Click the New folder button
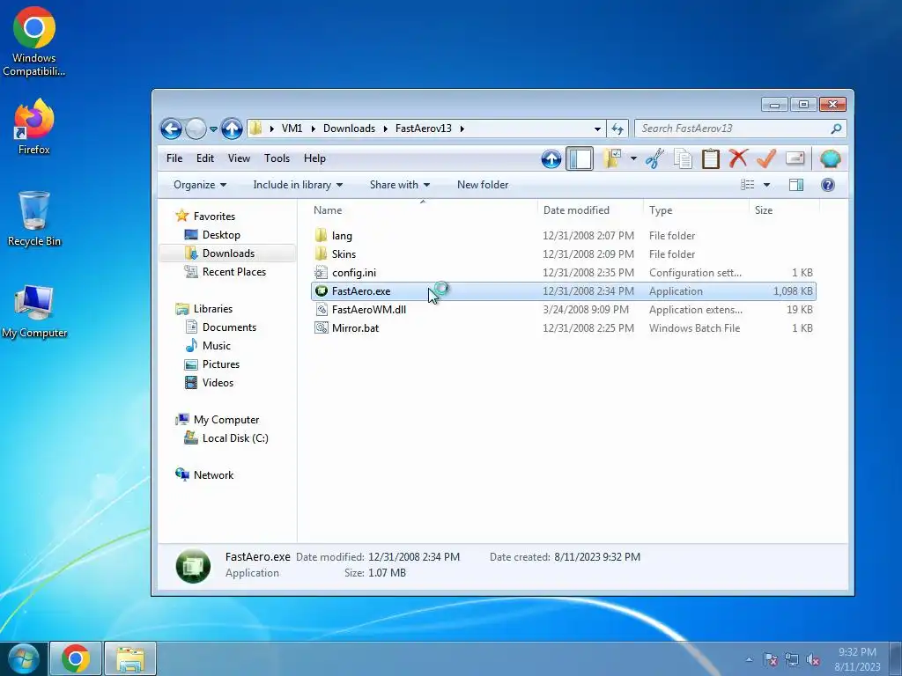902x676 pixels. coord(483,185)
